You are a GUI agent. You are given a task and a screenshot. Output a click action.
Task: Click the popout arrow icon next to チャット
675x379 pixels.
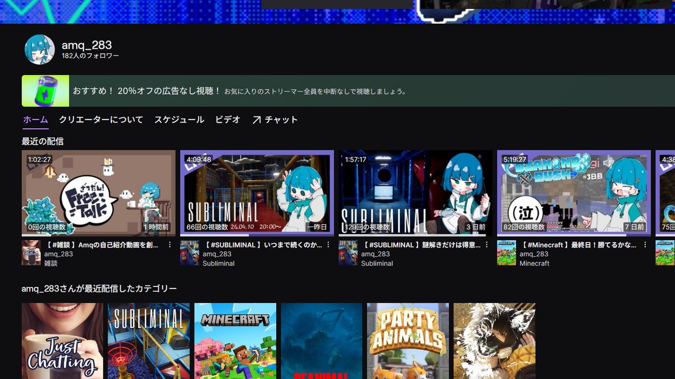click(x=256, y=120)
